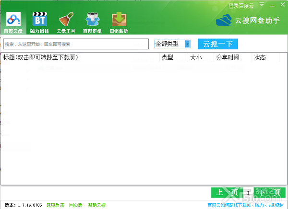This screenshot has height=209, width=288.
Task: Sort by the 状态 column header
Action: click(x=266, y=57)
